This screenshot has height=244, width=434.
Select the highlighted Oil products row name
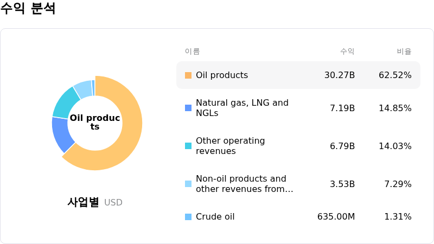point(221,75)
